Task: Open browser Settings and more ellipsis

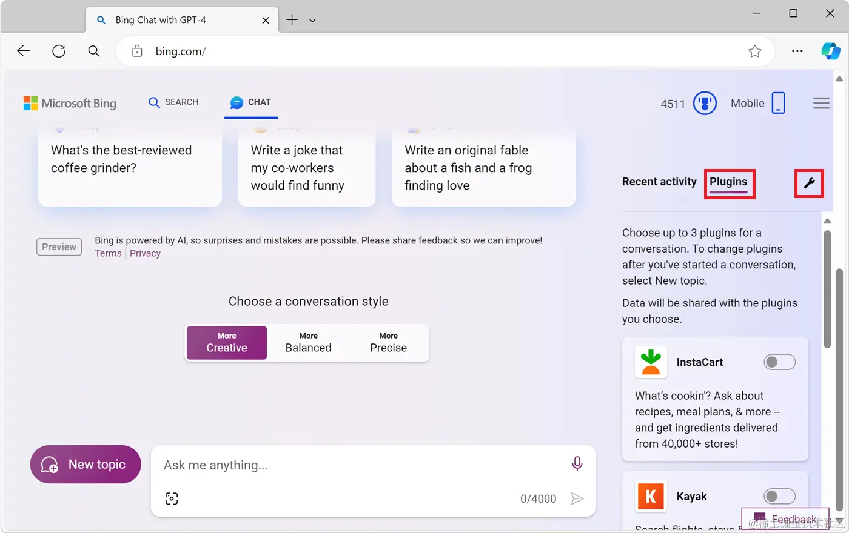Action: 797,51
